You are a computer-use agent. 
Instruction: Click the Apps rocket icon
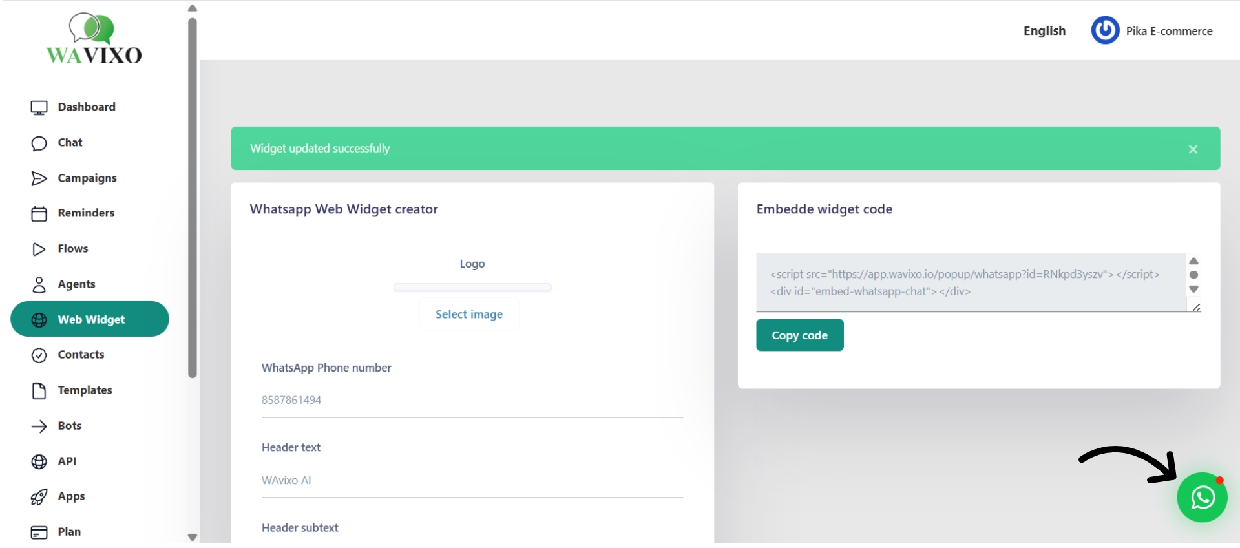(x=39, y=497)
